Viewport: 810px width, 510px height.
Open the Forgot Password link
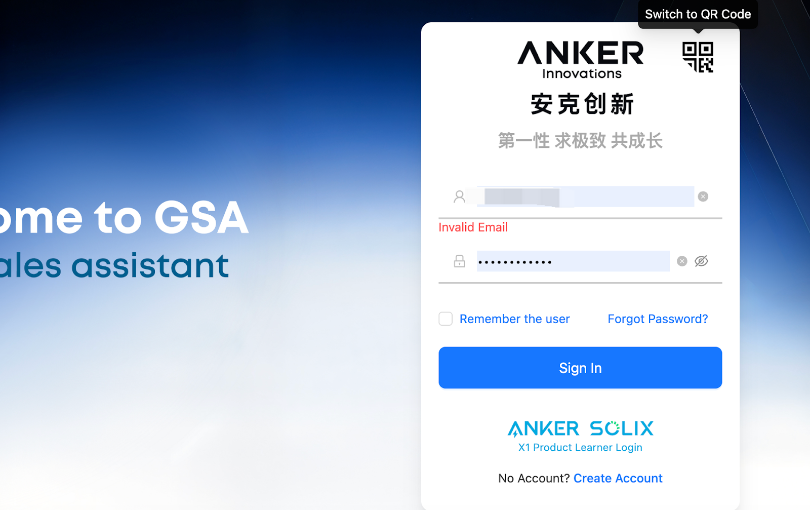tap(658, 319)
